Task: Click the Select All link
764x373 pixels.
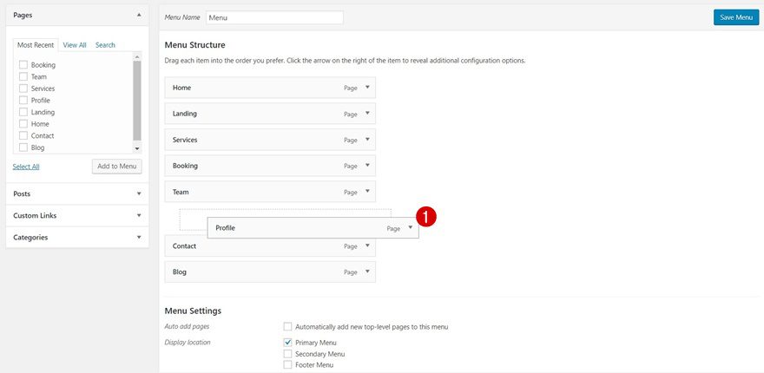Action: pyautogui.click(x=26, y=167)
